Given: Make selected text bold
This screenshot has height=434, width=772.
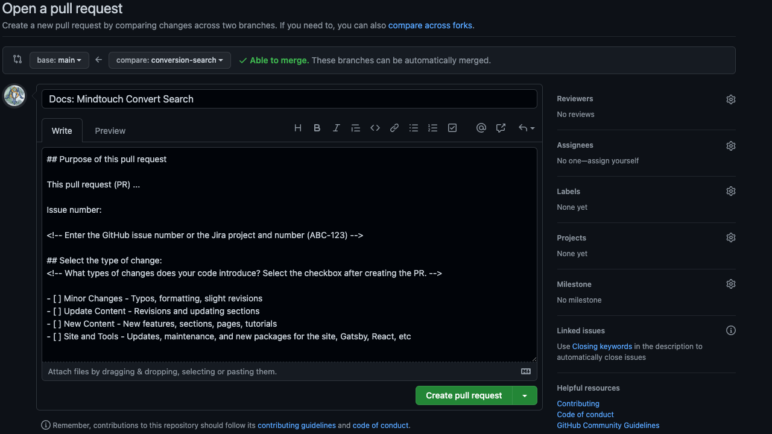Looking at the screenshot, I should click(317, 128).
